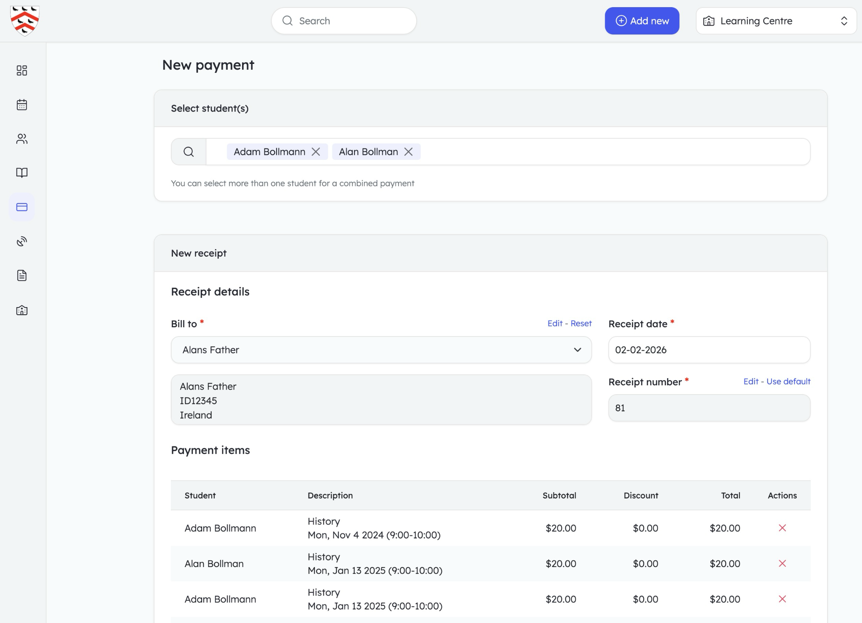Remove the Alan Bollman student tag
862x623 pixels.
(408, 151)
